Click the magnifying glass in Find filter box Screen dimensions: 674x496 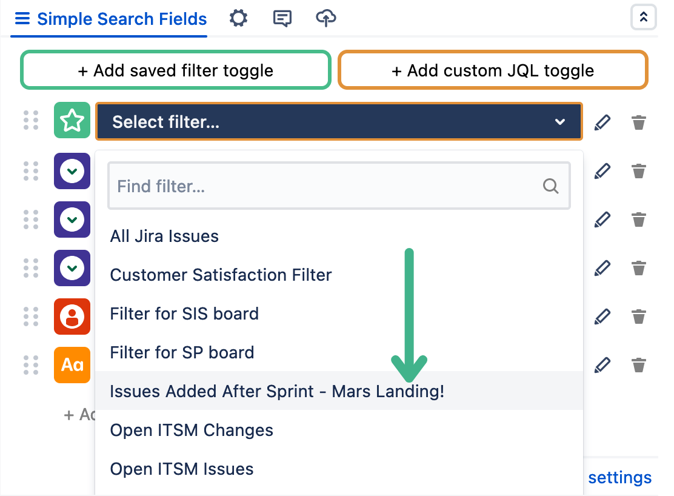pos(551,186)
